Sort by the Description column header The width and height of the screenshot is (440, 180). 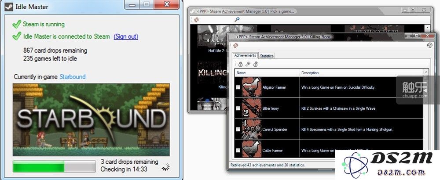pos(361,73)
